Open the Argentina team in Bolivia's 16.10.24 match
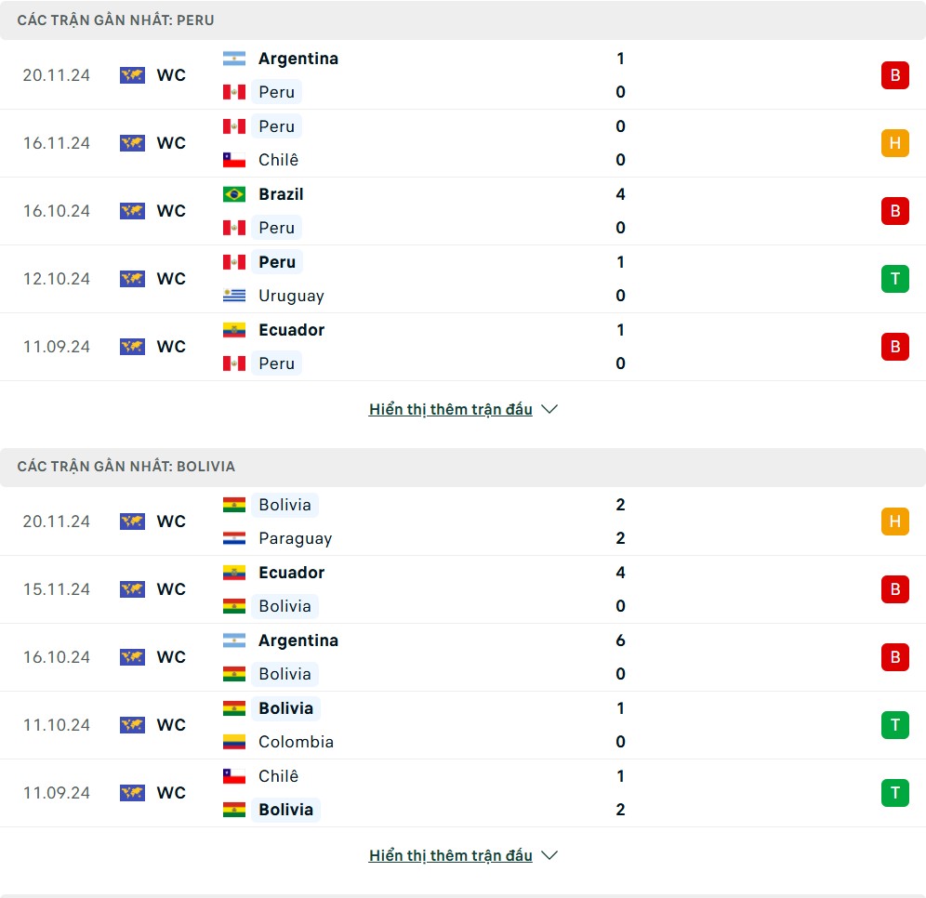Screen dimensions: 926x898 point(298,640)
